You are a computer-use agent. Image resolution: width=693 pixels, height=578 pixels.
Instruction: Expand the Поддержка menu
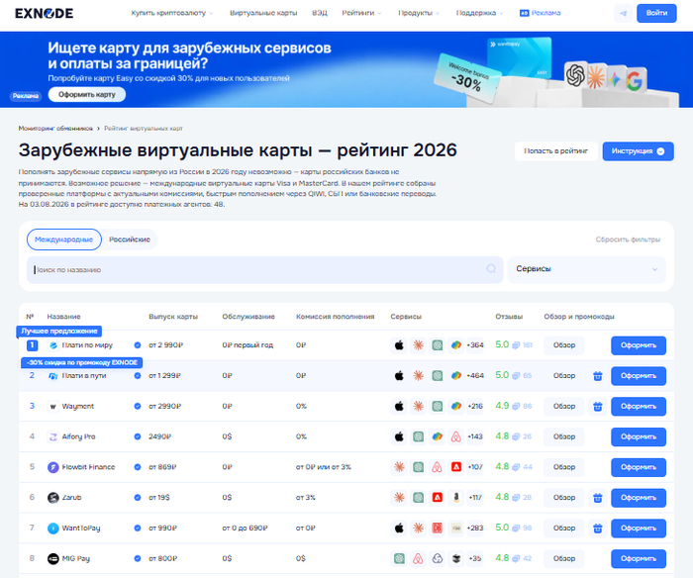[x=479, y=13]
